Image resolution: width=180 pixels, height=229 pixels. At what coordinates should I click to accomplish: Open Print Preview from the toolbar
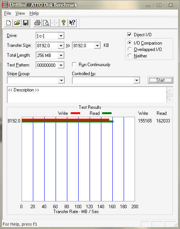tap(46, 23)
